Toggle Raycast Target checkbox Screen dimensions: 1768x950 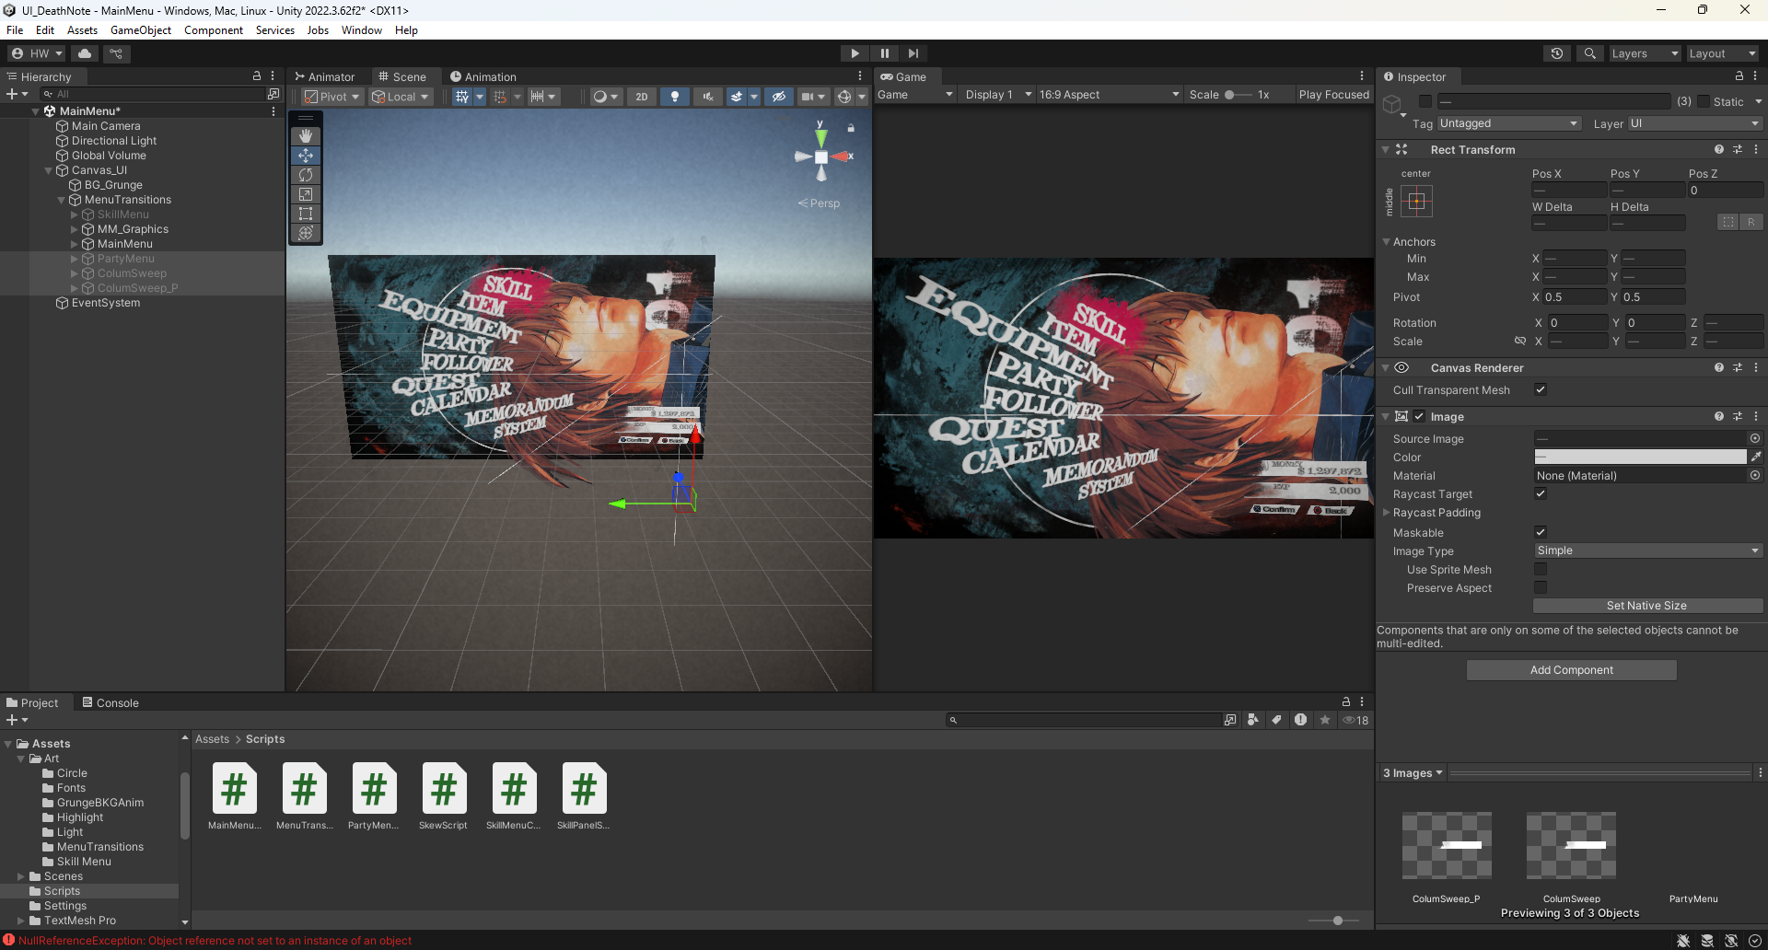pyautogui.click(x=1541, y=494)
